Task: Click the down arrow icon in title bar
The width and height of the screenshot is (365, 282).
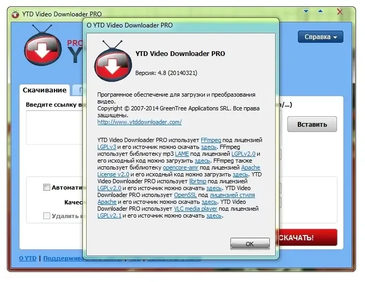Action: pos(306,11)
